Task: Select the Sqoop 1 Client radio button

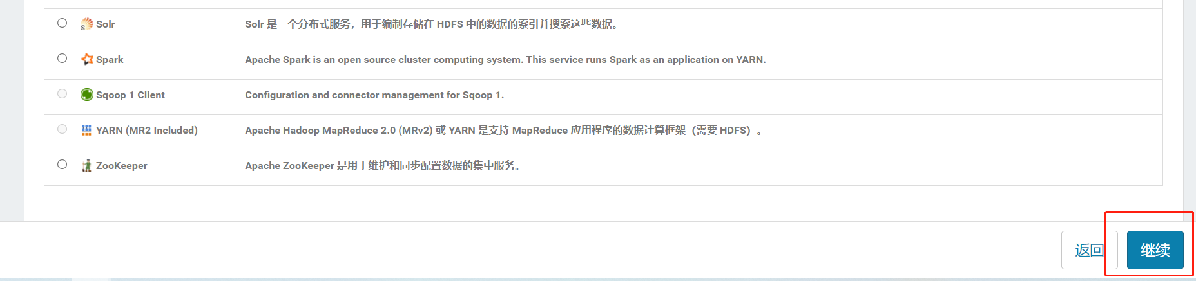Action: (x=62, y=94)
